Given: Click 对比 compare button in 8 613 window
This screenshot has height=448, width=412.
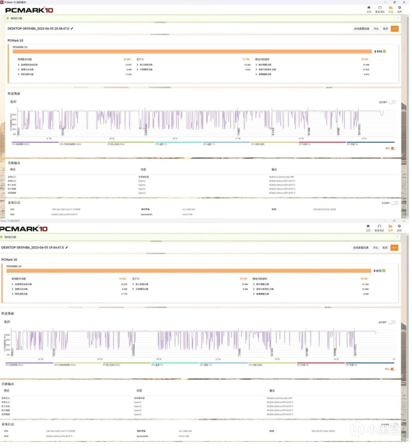Looking at the screenshot, I should 375,248.
